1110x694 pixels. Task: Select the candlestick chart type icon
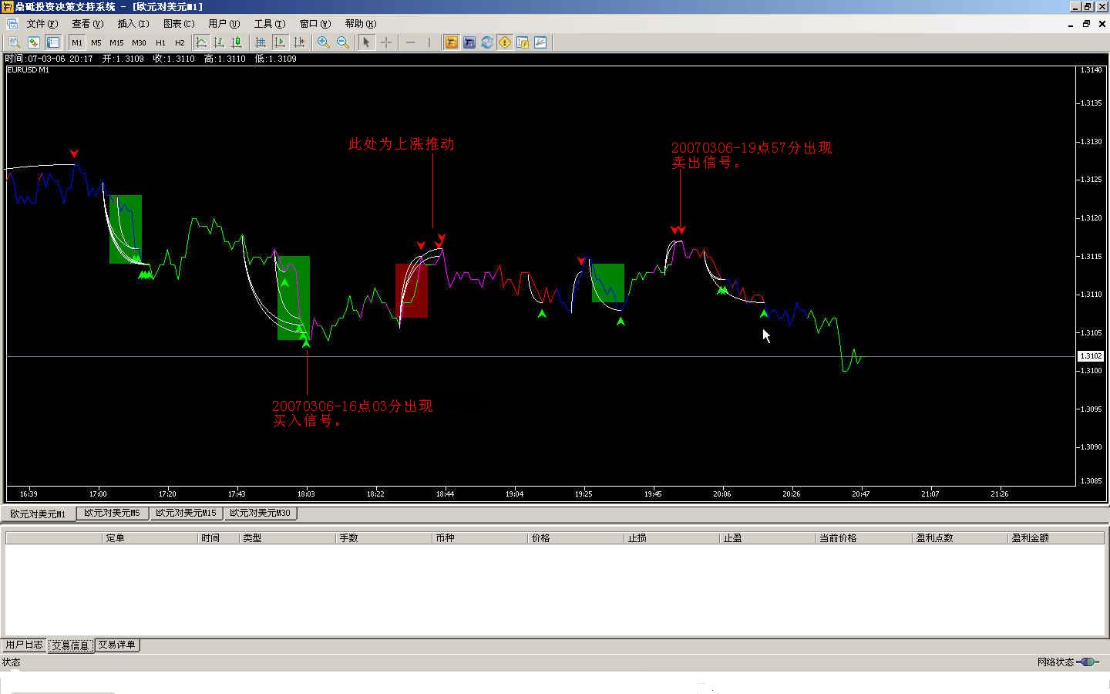pyautogui.click(x=237, y=42)
